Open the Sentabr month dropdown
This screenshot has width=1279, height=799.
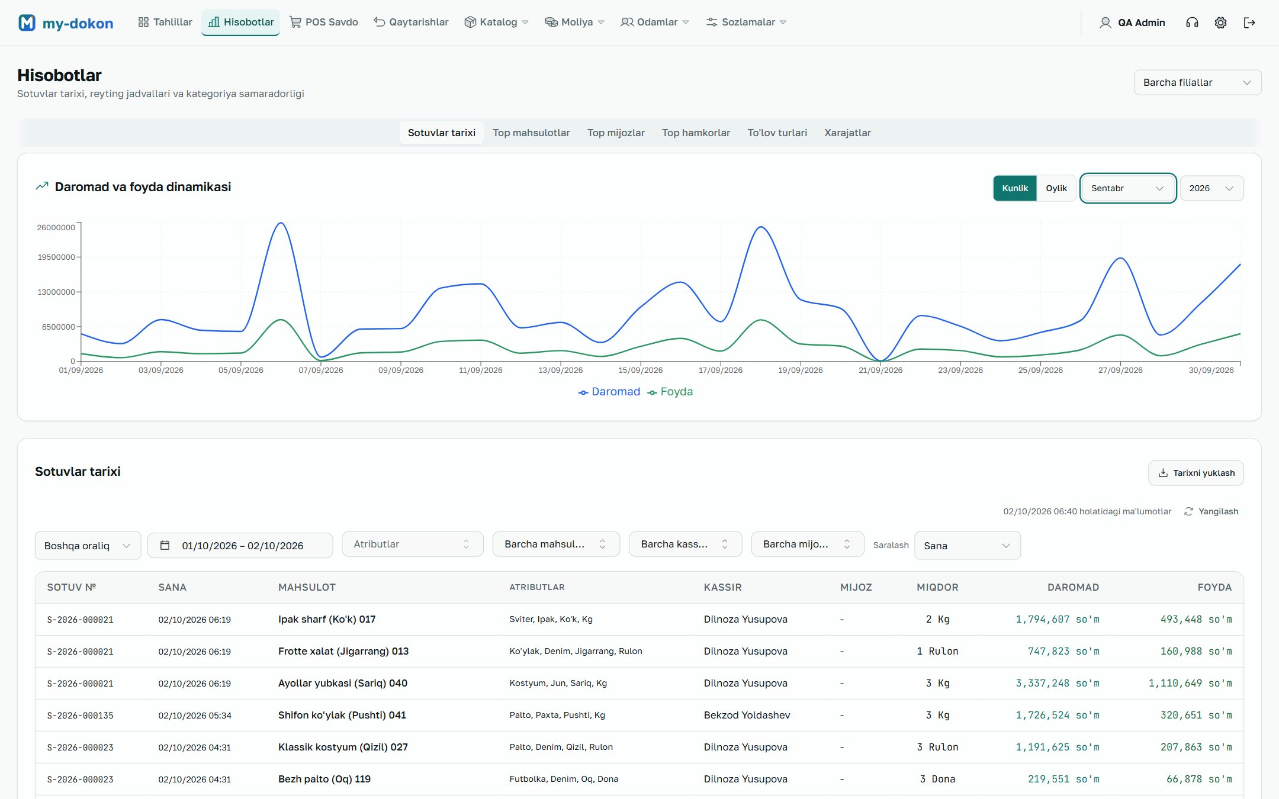1128,188
